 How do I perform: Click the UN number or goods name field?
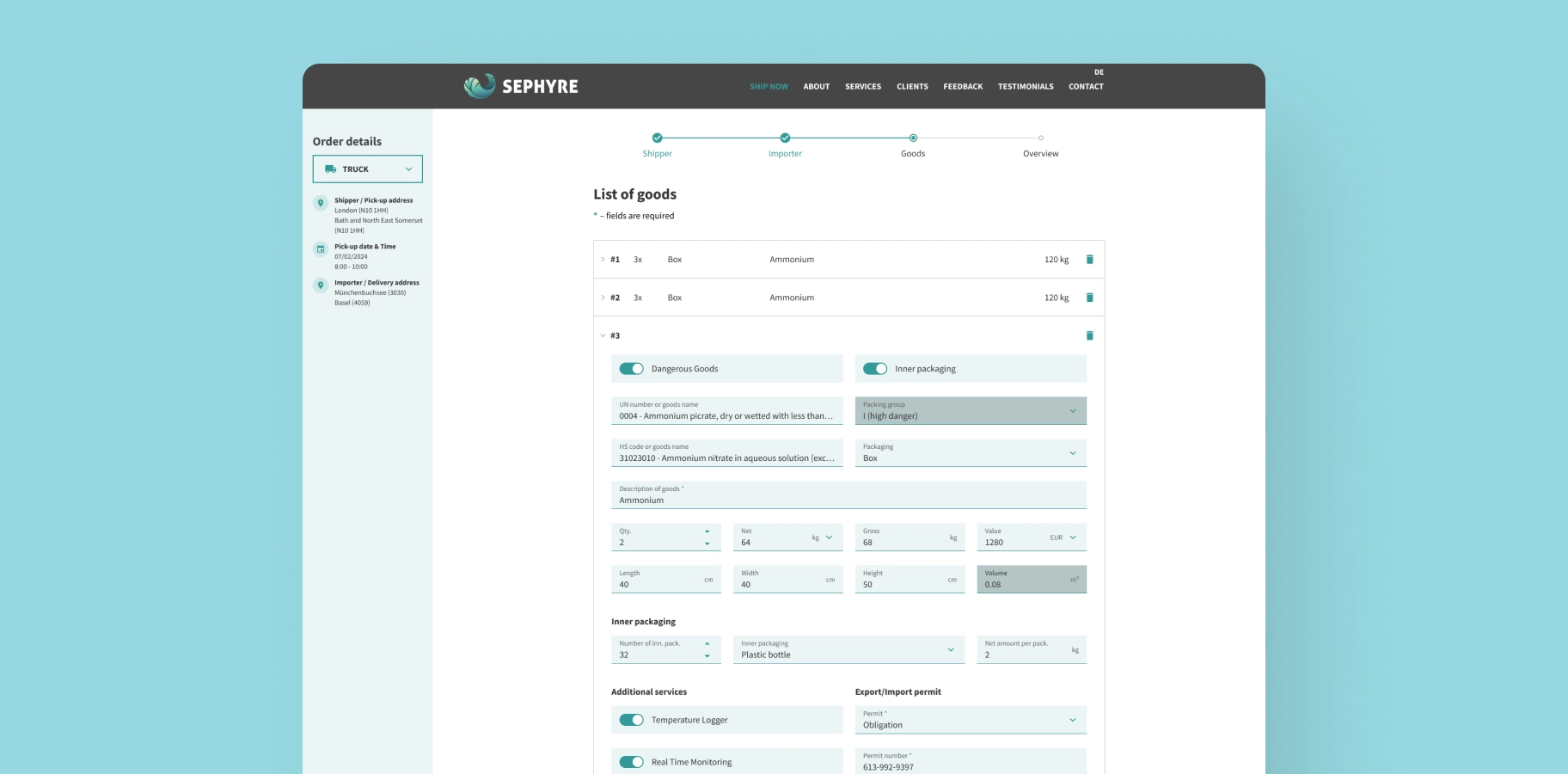(727, 410)
